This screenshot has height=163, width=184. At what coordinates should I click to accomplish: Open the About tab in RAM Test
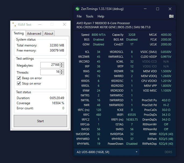click(x=49, y=34)
